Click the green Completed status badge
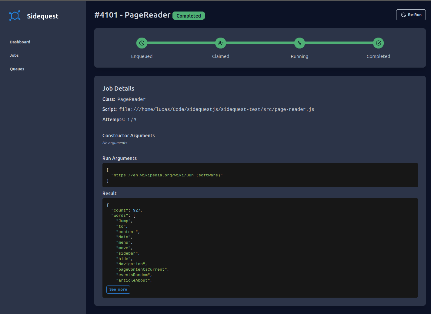Viewport: 431px width, 314px height. pos(189,16)
